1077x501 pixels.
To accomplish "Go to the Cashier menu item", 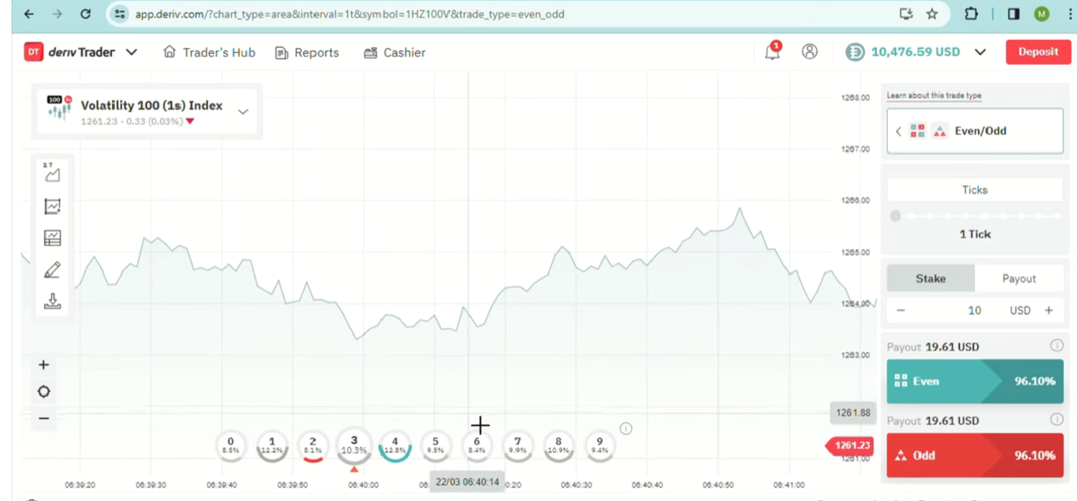I will point(394,52).
